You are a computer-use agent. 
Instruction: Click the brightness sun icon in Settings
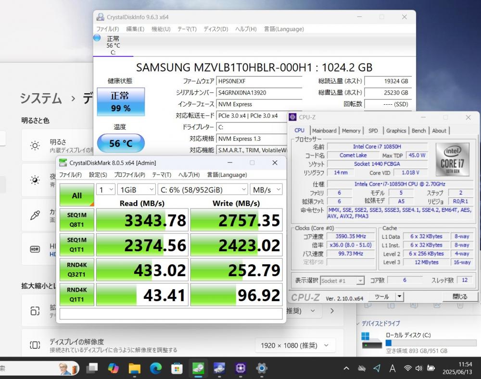[x=35, y=146]
